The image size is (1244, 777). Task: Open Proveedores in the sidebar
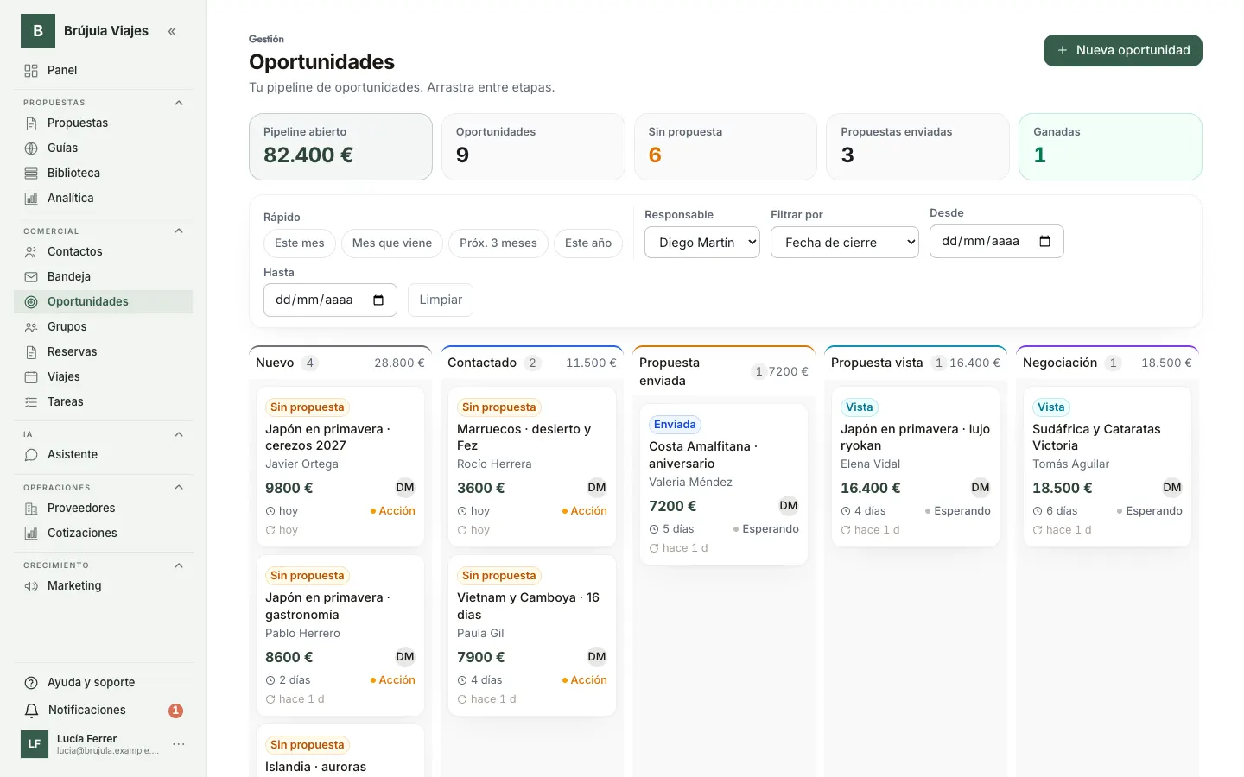coord(104,509)
